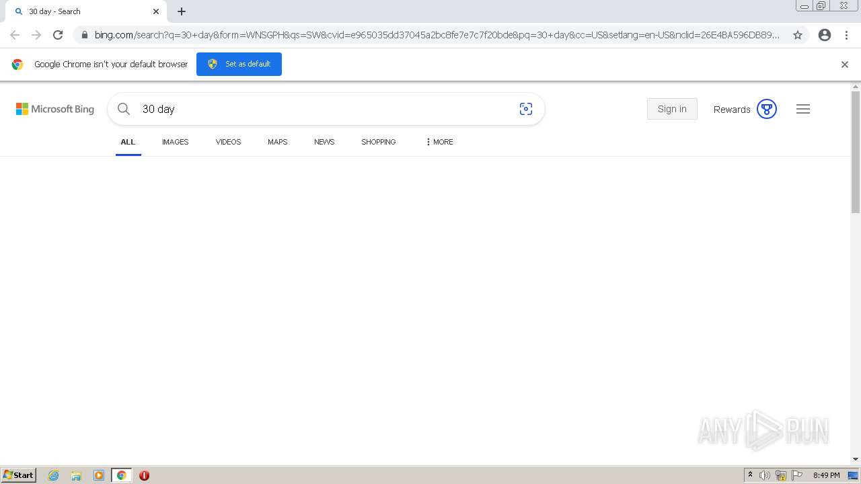Open Windows Media Player from taskbar

(99, 475)
